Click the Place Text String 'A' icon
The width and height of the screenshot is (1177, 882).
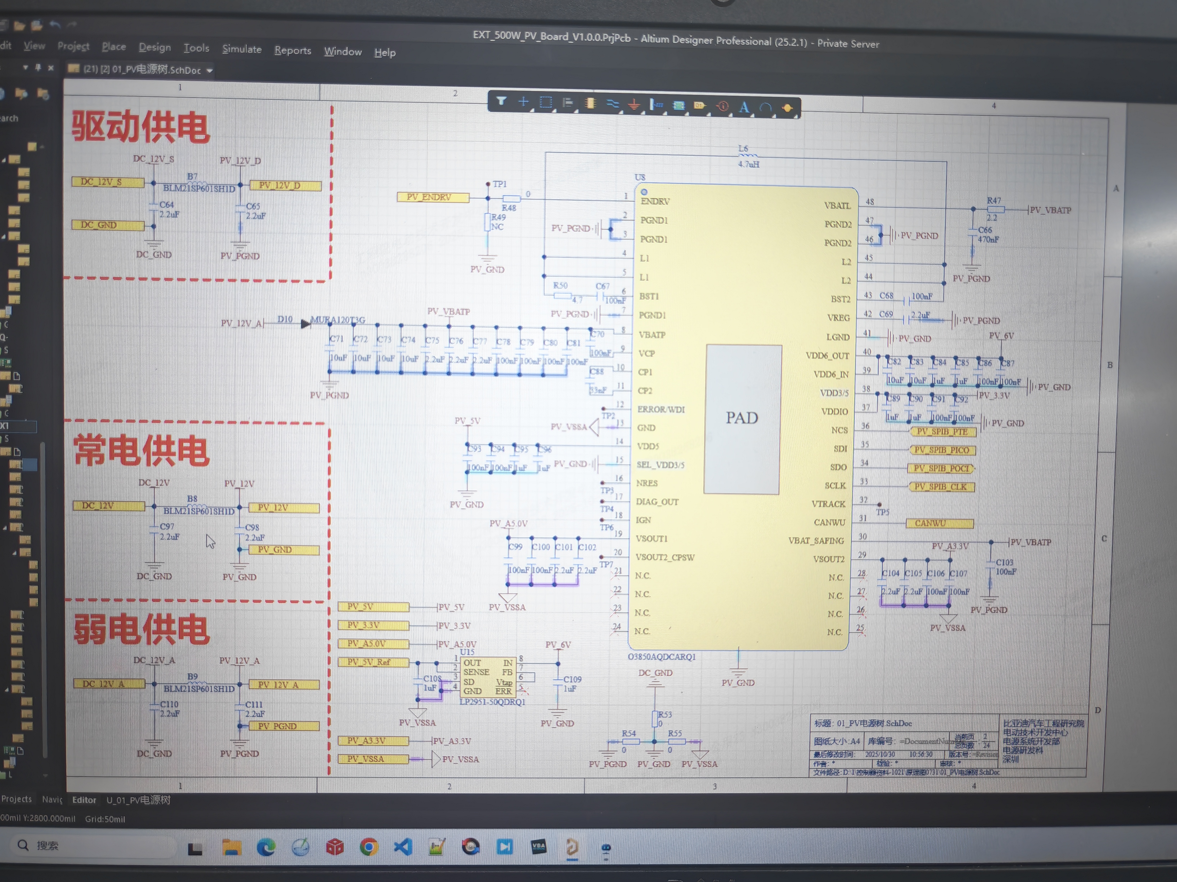pyautogui.click(x=744, y=107)
